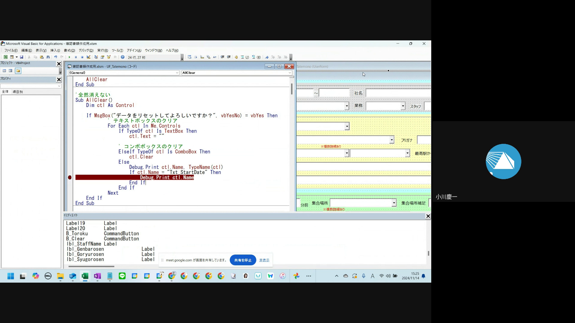The height and width of the screenshot is (323, 575).
Task: Switch Properties pane to 項目別 tab
Action: pyautogui.click(x=18, y=92)
